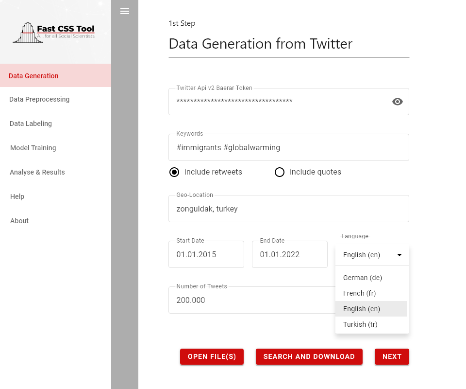This screenshot has width=466, height=389.
Task: Choose Turkish (tr) as the language
Action: point(360,324)
